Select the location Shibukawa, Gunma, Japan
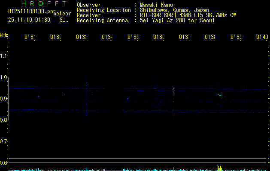Image resolution: width=270 pixels, height=171 pixels. click(174, 10)
